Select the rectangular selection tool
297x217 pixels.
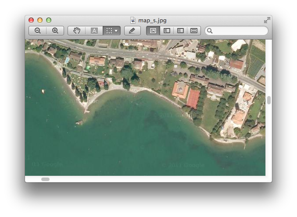click(109, 31)
